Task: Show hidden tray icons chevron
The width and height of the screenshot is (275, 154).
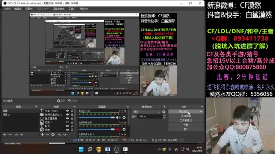Action: point(159,149)
